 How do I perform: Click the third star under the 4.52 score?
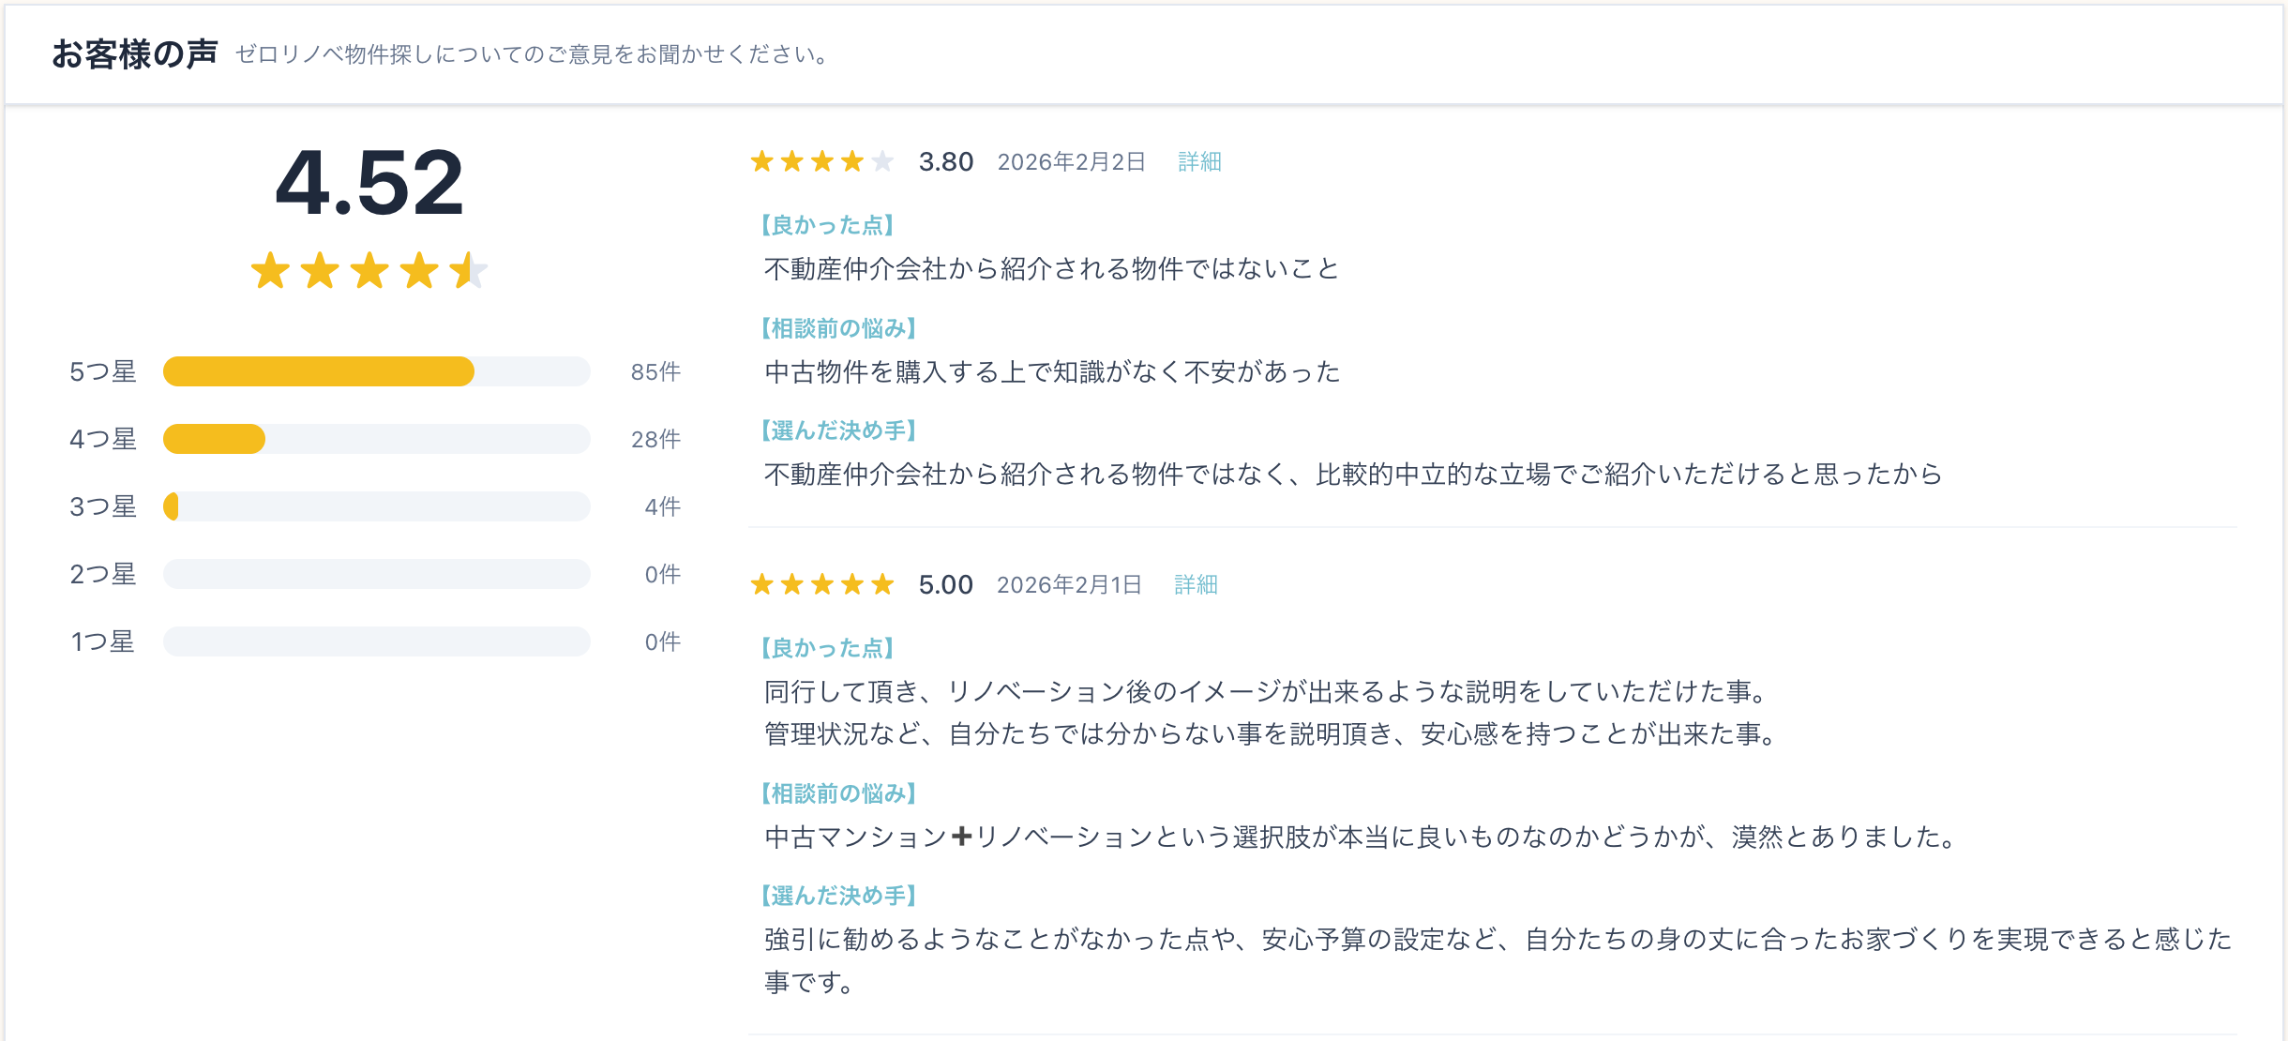click(369, 271)
